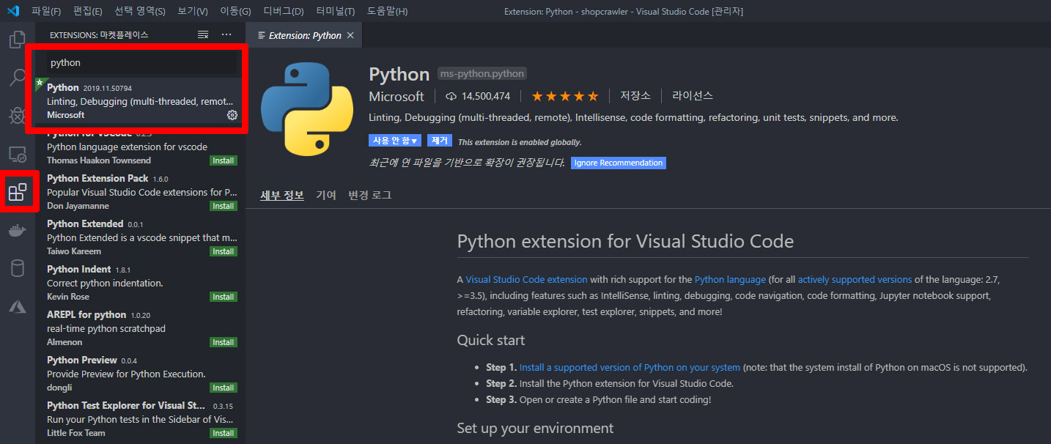Viewport: 1051px width, 444px height.
Task: Click the install count 14,500,474
Action: [478, 96]
